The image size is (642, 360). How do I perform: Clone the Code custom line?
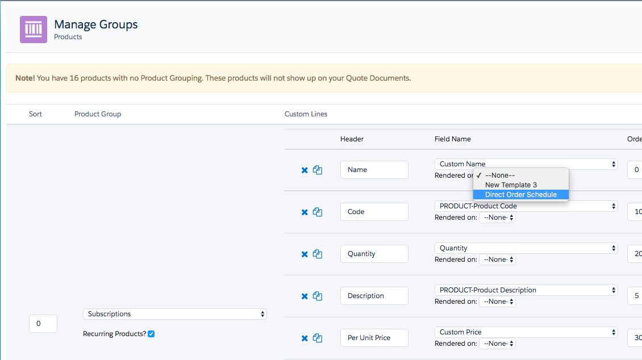tap(318, 212)
